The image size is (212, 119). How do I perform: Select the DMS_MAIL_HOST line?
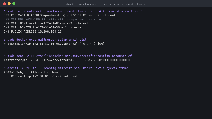point(46,23)
